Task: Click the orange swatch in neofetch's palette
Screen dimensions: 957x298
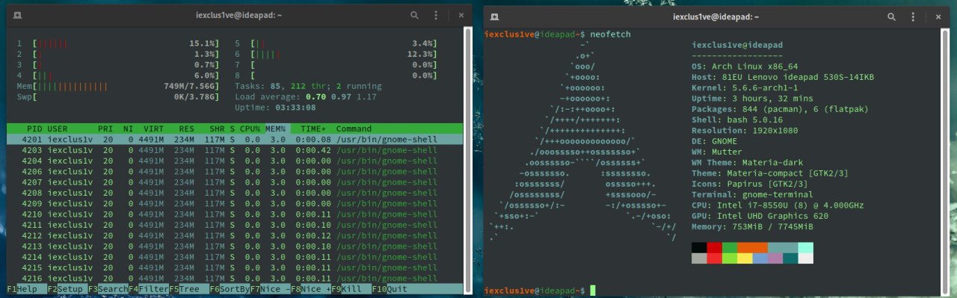Action: pos(752,247)
